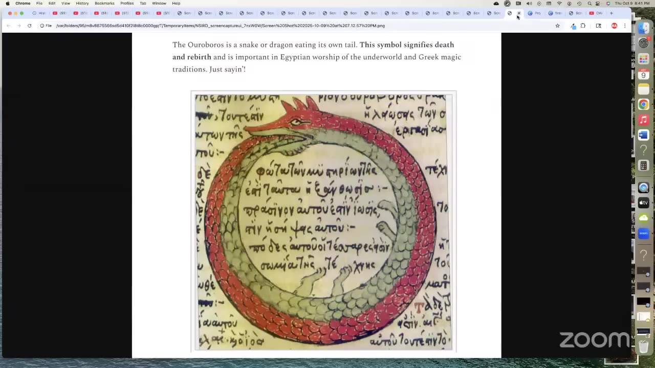Open Control Center in menu bar
This screenshot has height=368, width=655.
click(598, 3)
